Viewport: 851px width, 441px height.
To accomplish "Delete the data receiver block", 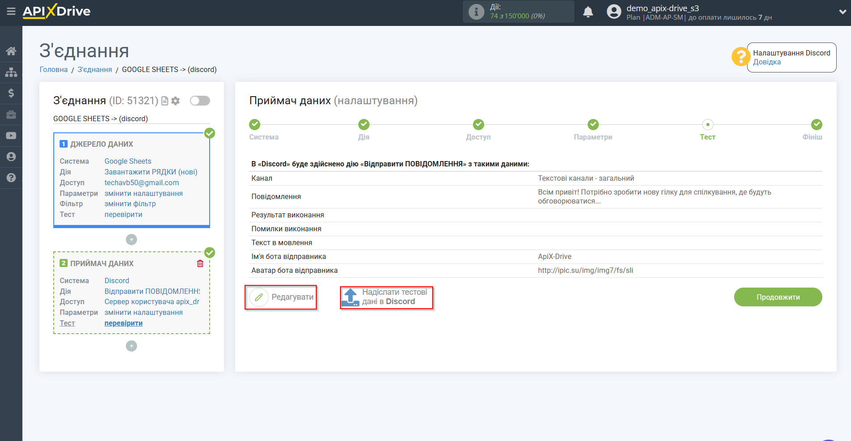I will pos(200,263).
